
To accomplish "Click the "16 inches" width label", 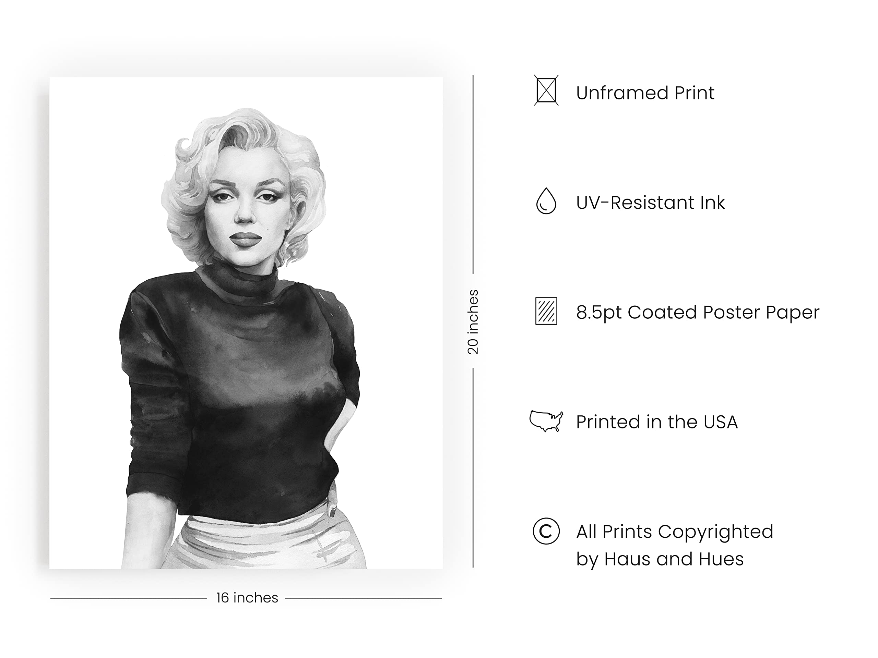I will [247, 598].
